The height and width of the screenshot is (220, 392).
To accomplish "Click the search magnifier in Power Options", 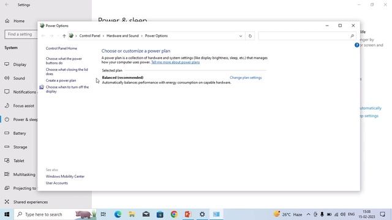I will click(352, 36).
